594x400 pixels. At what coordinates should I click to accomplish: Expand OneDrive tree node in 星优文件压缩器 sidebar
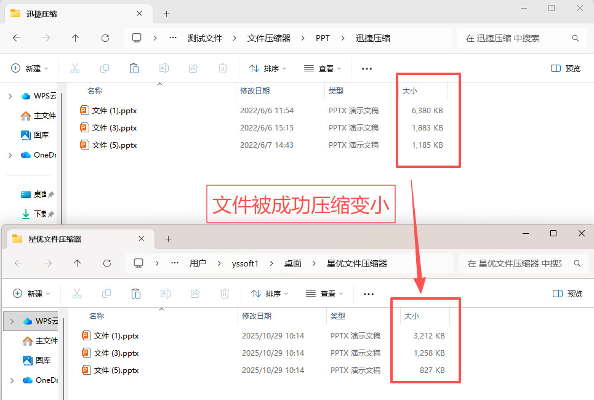click(x=12, y=380)
